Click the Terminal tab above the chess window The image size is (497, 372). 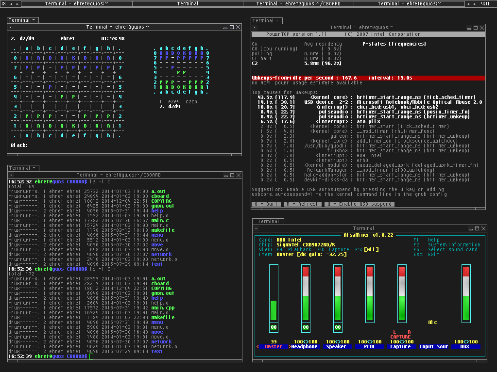[22, 20]
